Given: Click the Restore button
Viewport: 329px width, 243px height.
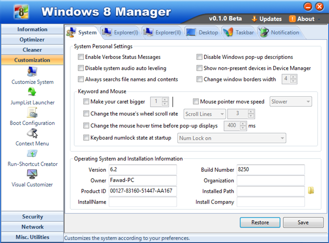Looking at the screenshot, I should (x=260, y=223).
